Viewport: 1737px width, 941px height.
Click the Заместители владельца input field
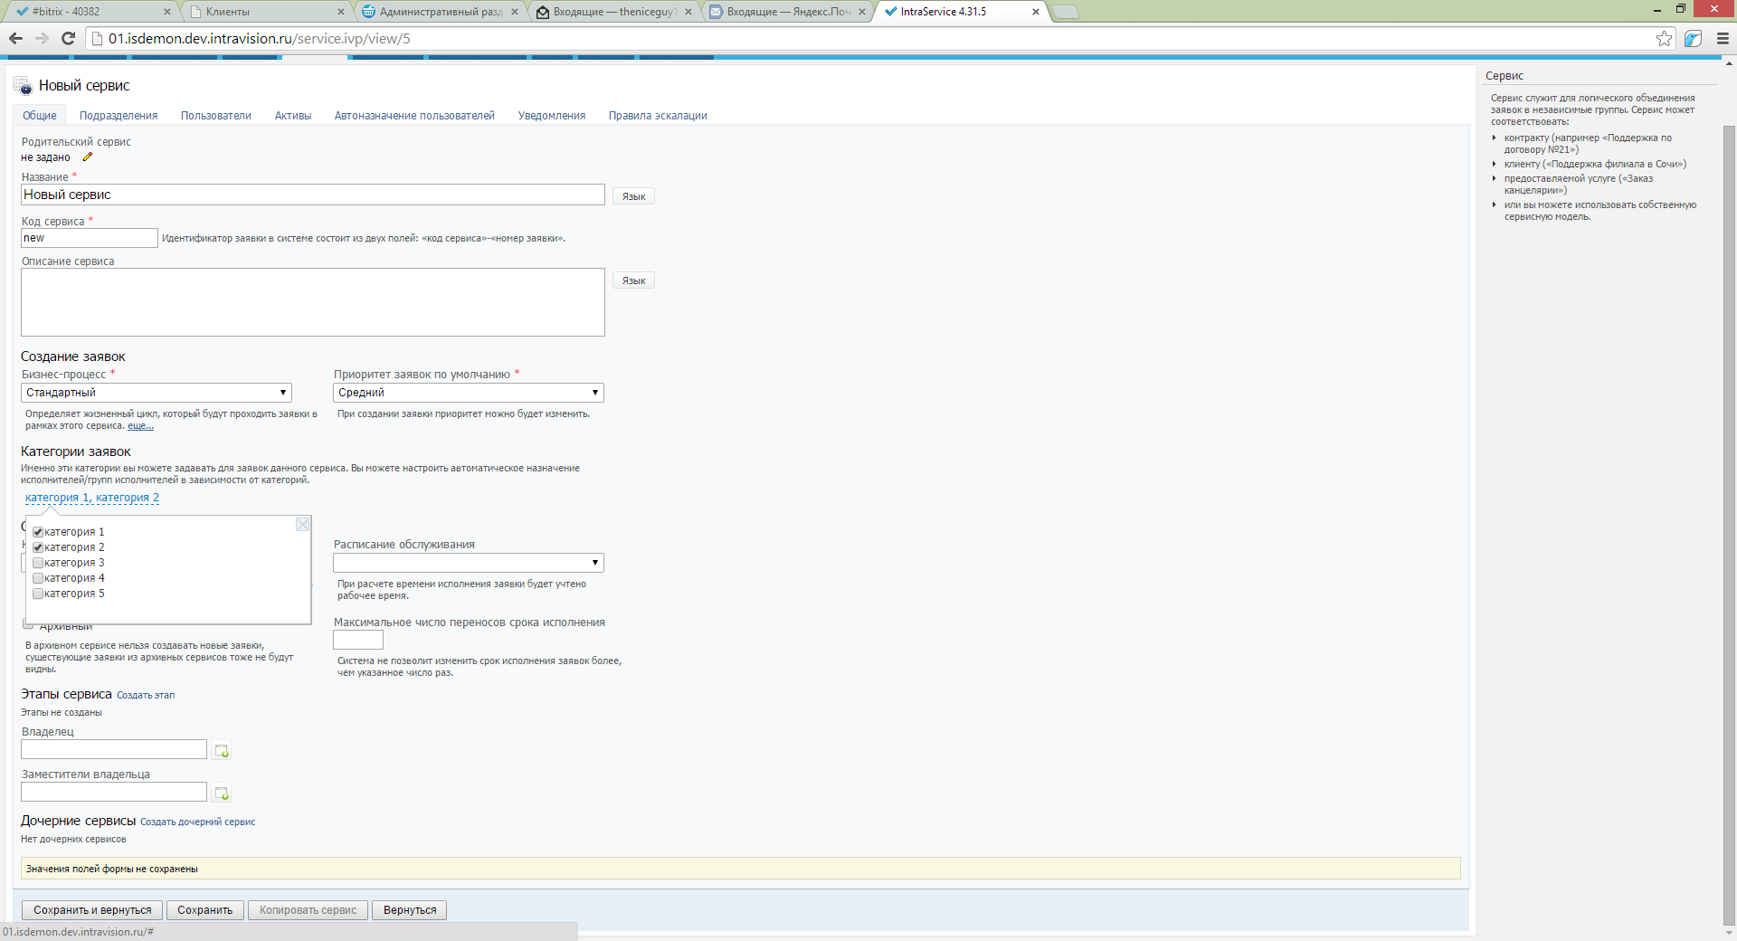point(114,792)
